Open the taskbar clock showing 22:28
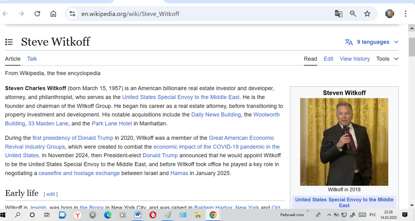Image resolution: width=415 pixels, height=221 pixels. coord(388,215)
